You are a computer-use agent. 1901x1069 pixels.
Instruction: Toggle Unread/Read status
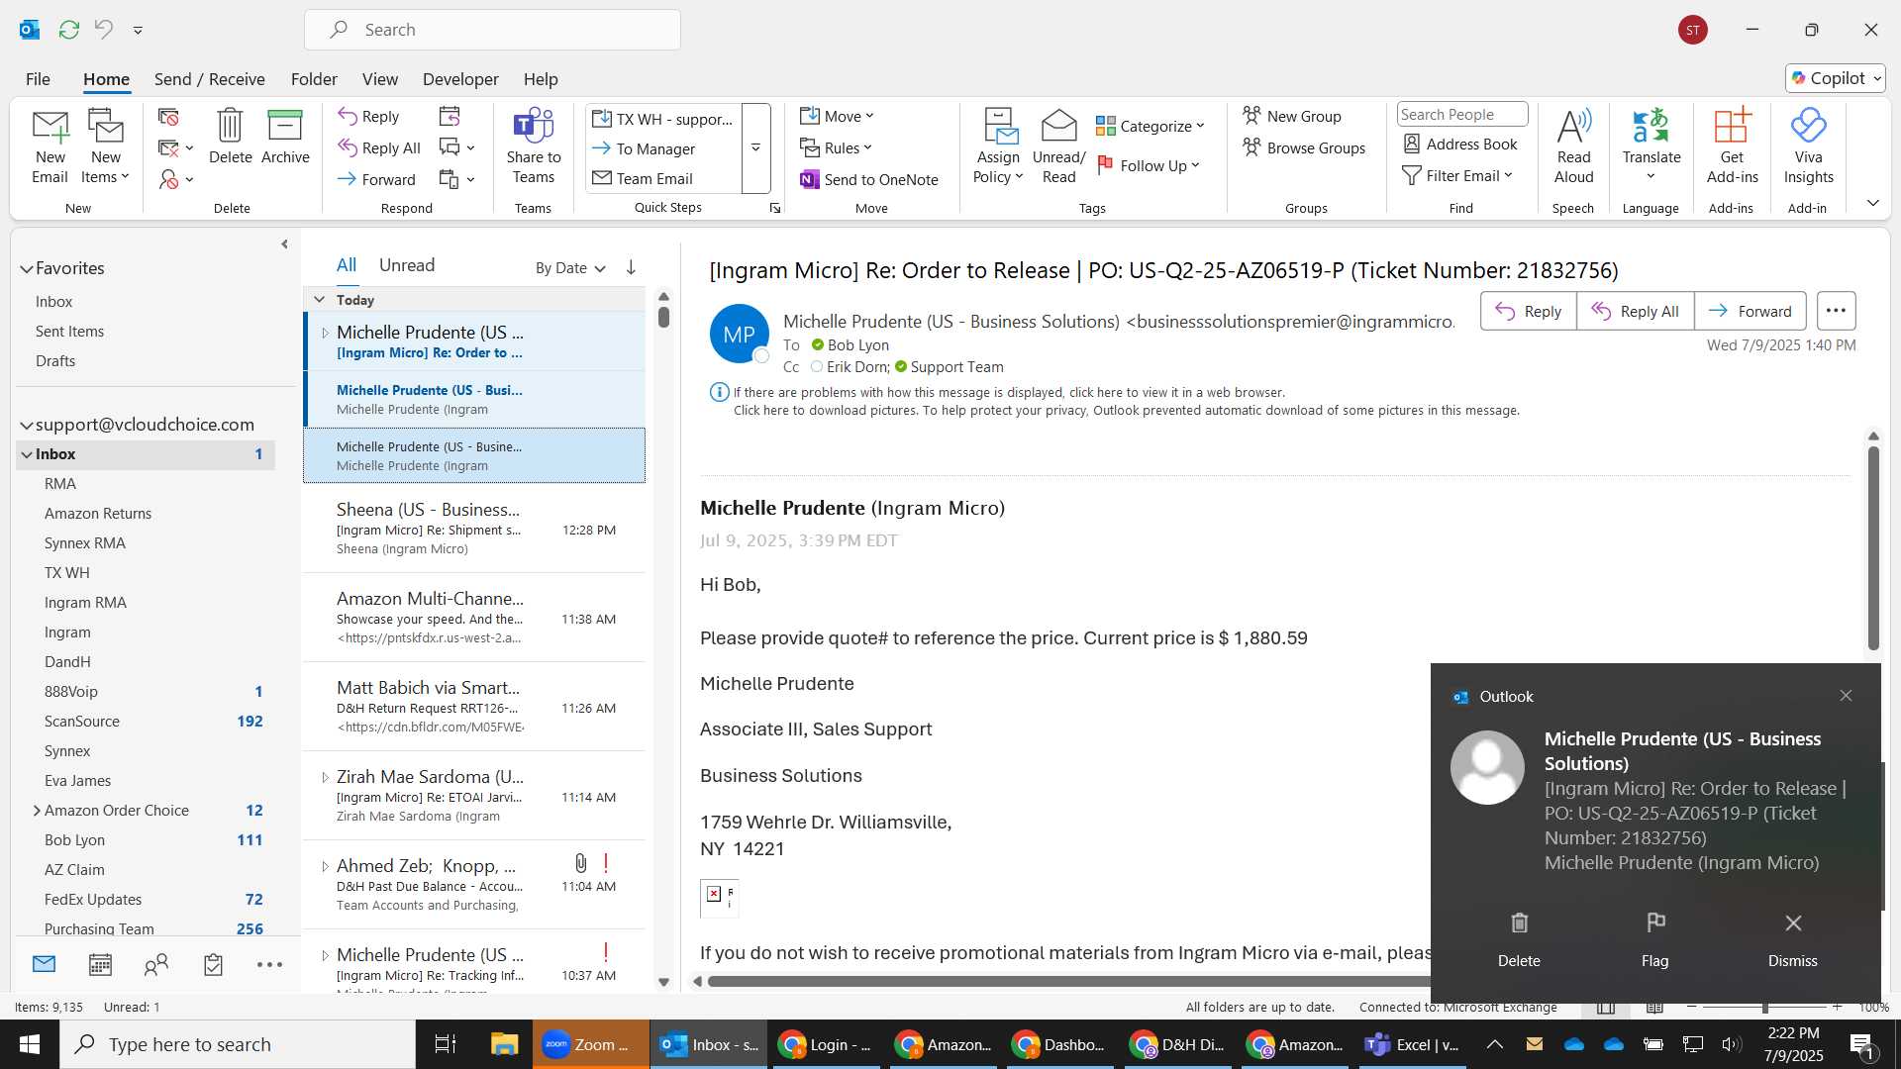(1058, 146)
